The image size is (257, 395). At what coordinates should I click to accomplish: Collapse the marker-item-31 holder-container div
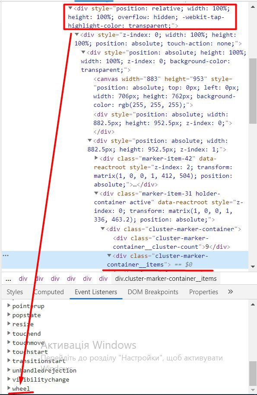96,193
